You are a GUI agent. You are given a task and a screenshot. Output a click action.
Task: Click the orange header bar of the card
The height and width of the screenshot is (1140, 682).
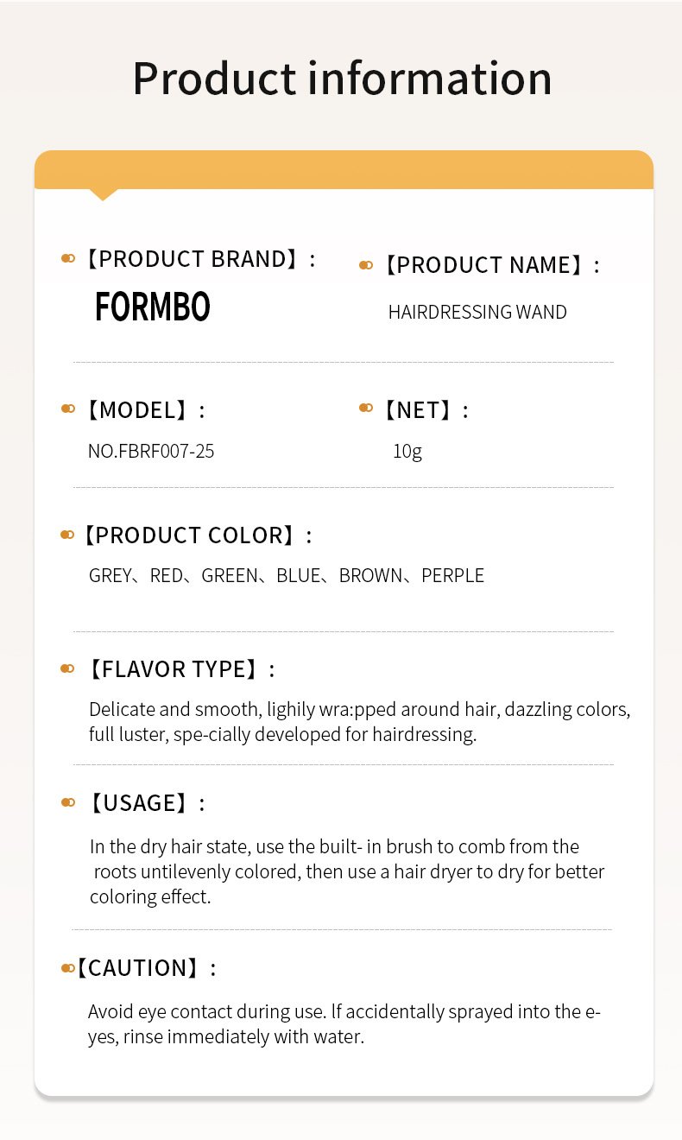click(x=344, y=169)
